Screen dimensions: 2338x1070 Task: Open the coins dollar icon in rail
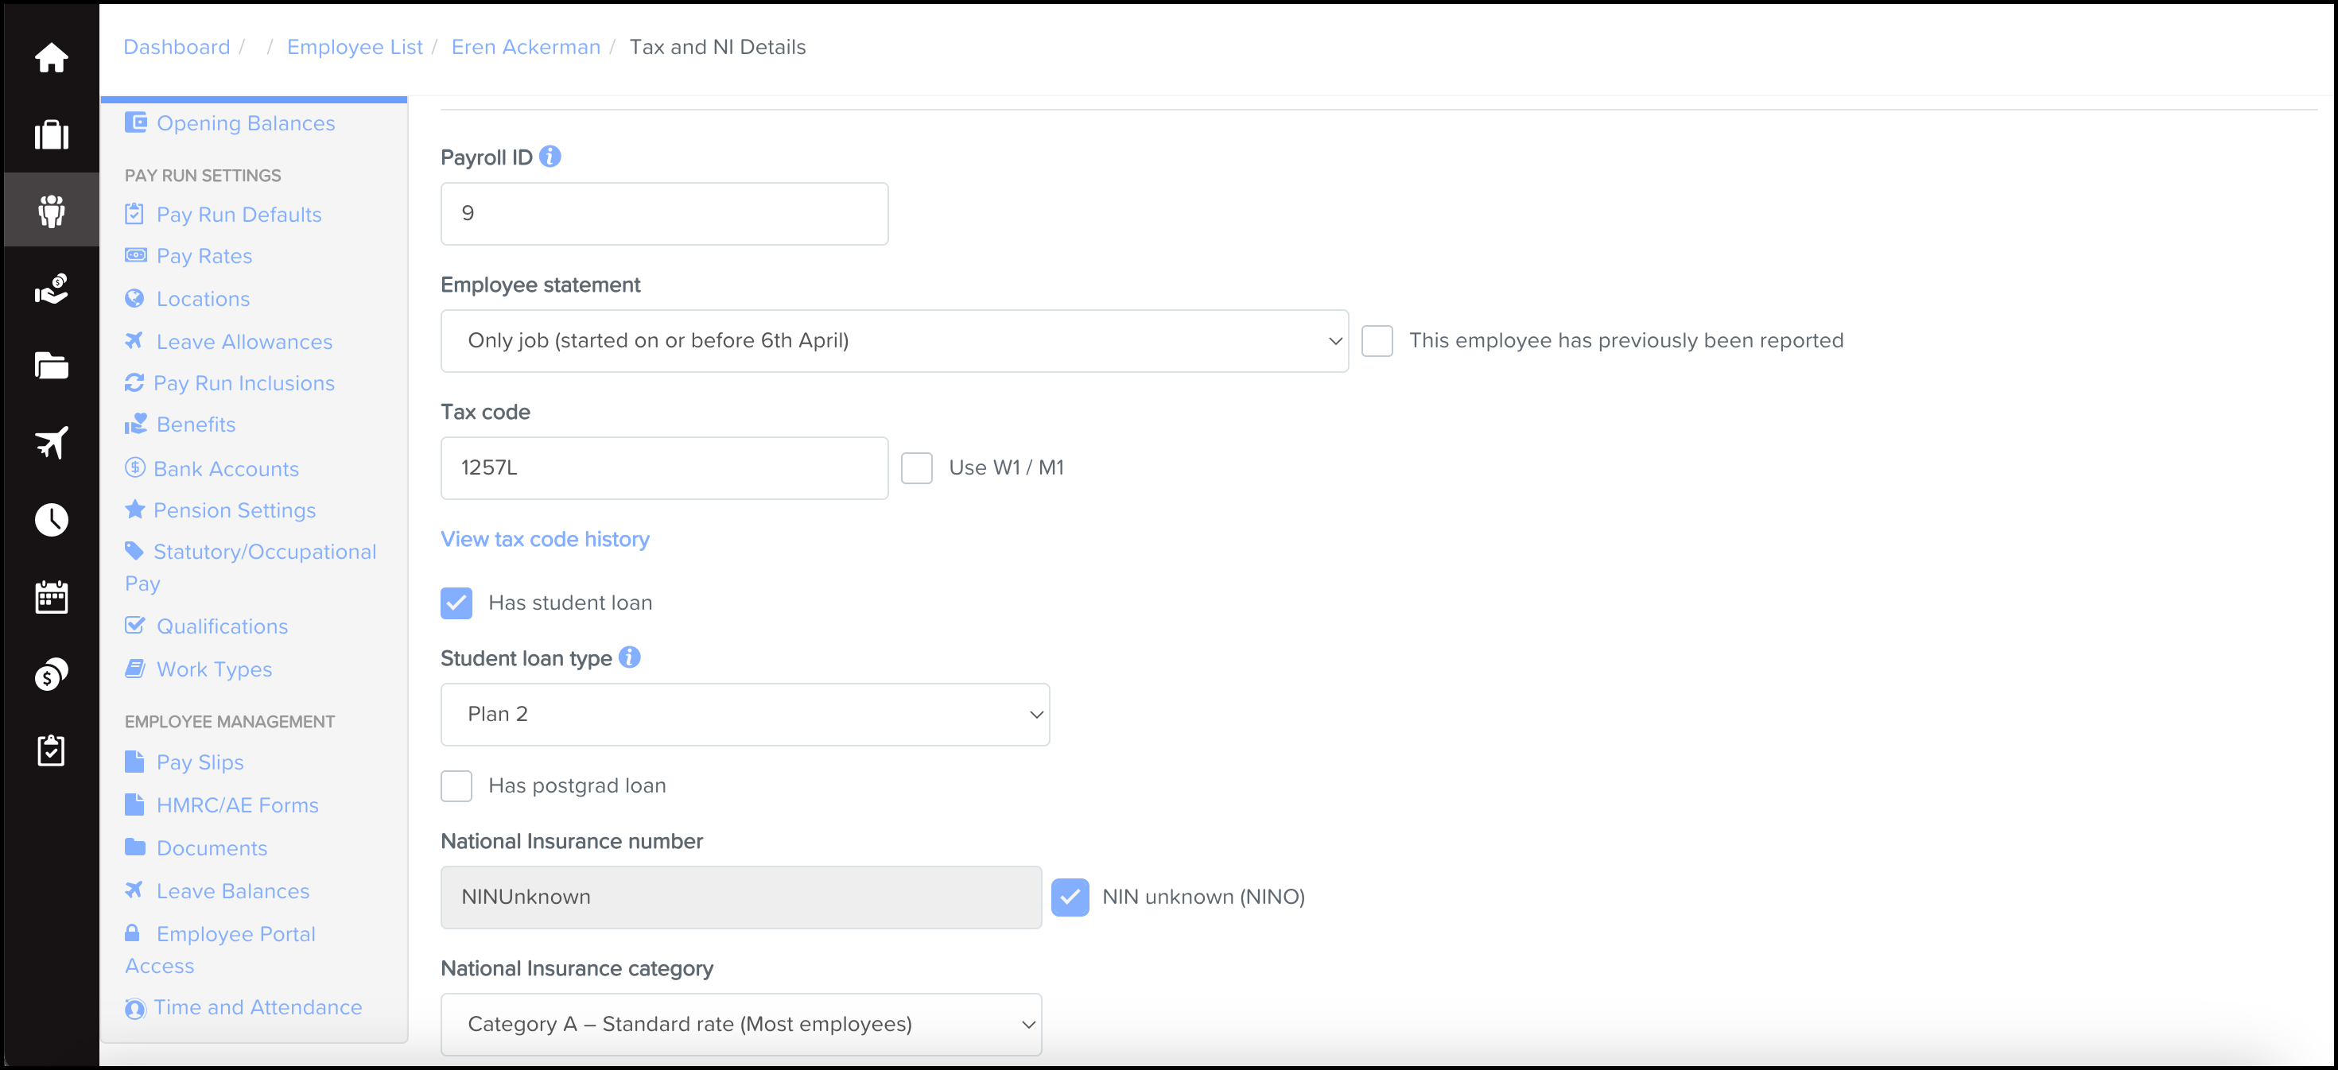51,673
